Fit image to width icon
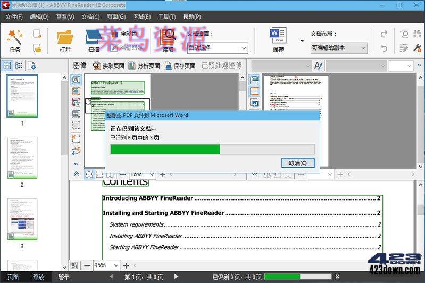This screenshot has height=283, width=425. pyautogui.click(x=99, y=174)
